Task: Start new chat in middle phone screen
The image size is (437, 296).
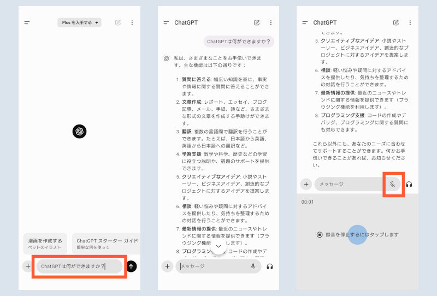Action: coord(257,22)
